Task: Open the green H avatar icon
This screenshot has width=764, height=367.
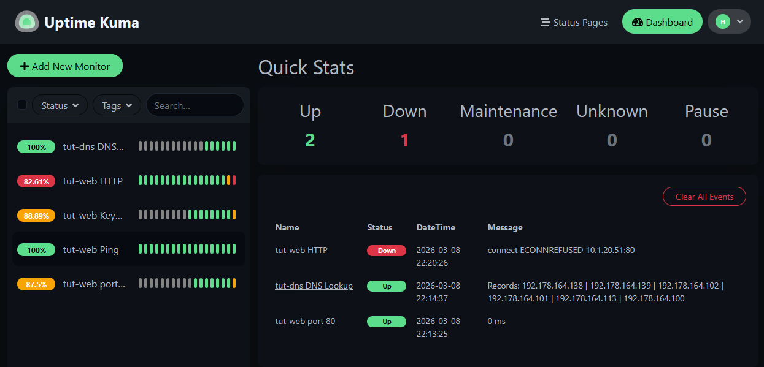Action: [x=723, y=21]
